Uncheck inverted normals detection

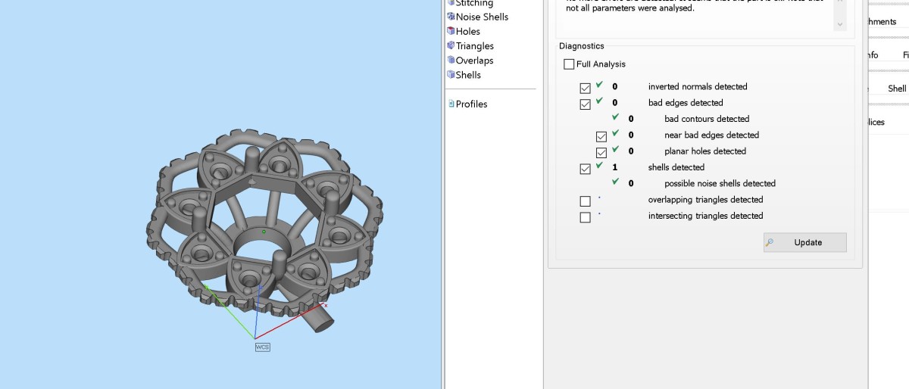pyautogui.click(x=585, y=88)
